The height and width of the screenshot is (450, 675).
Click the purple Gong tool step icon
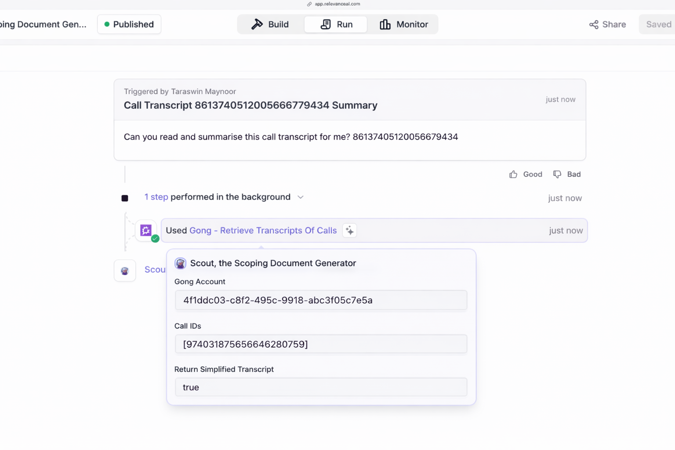point(146,230)
